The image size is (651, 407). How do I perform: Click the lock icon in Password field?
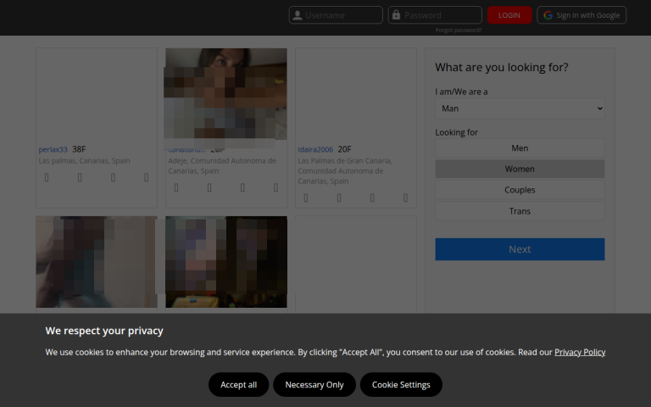(x=396, y=15)
